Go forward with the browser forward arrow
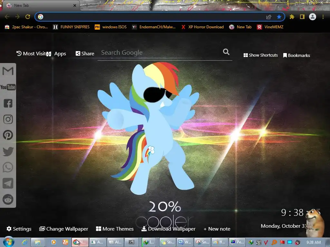The width and height of the screenshot is (330, 247). 17,17
